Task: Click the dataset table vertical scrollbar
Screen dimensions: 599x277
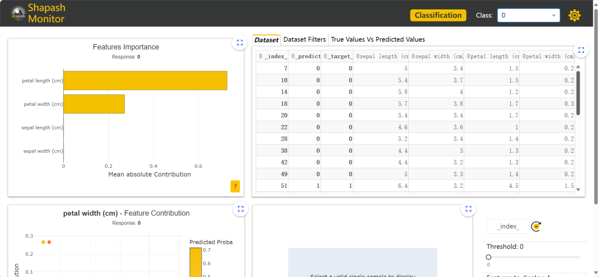Action: click(578, 93)
